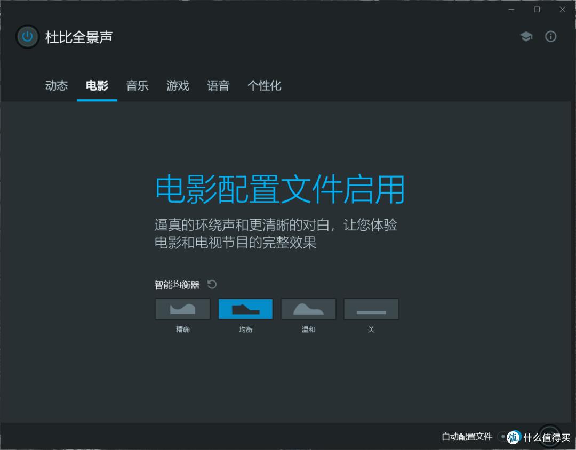
Task: Toggle the 自动配置文件 switch
Action: 506,437
